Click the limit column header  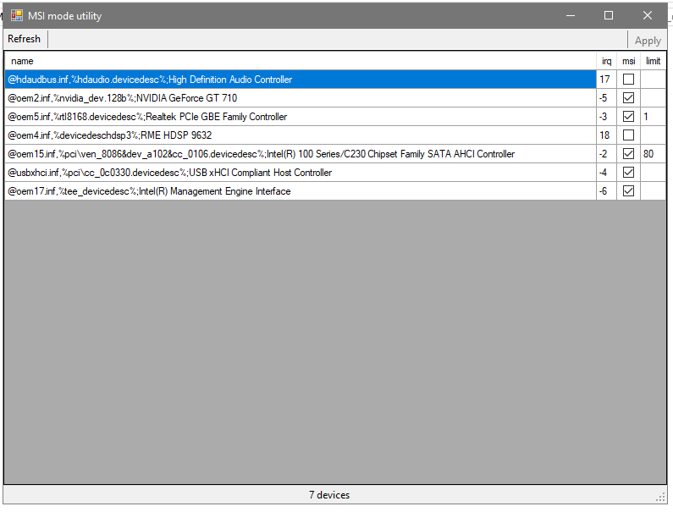(653, 61)
